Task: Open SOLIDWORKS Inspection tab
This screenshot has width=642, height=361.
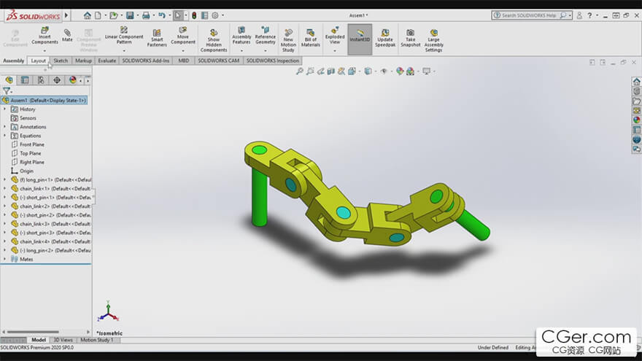Action: pos(273,61)
